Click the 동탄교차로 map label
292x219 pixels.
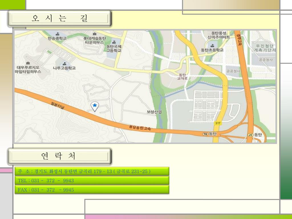[182, 76]
